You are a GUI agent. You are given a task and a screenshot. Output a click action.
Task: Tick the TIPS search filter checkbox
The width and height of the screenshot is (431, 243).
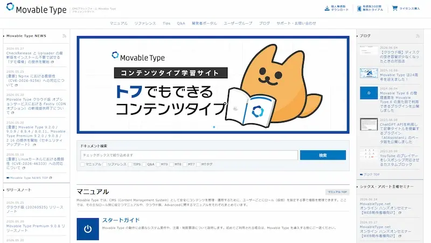(130, 164)
